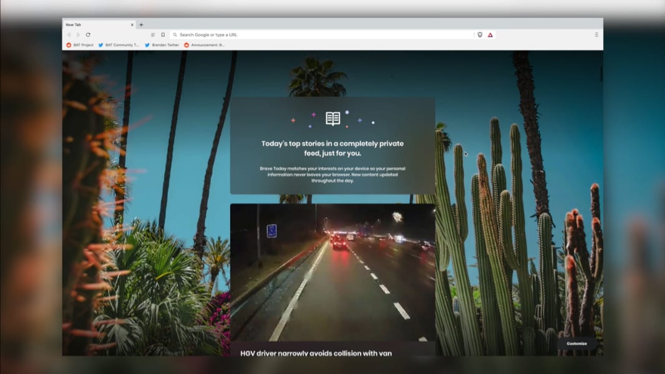Open the Brave Rewards triangle icon

490,35
